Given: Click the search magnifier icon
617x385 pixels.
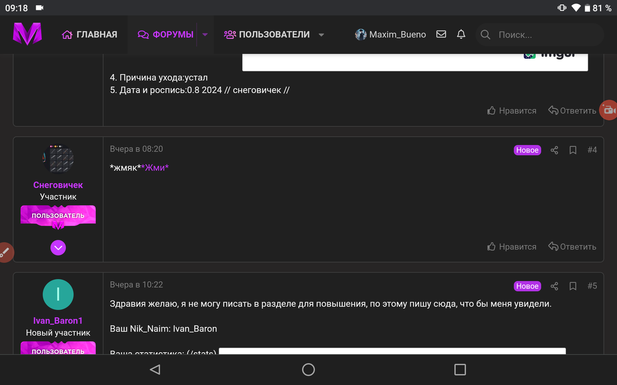Looking at the screenshot, I should click(x=485, y=34).
